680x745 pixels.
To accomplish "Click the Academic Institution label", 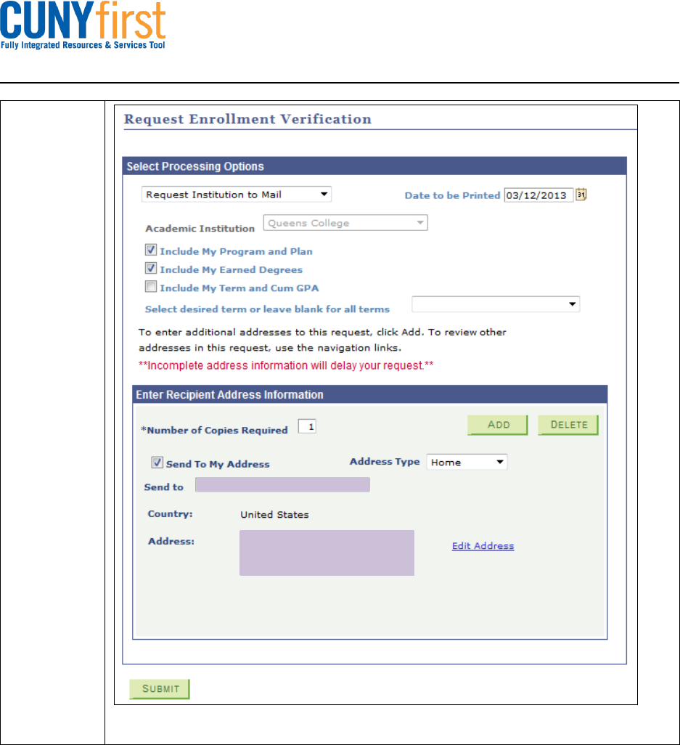I will click(200, 229).
